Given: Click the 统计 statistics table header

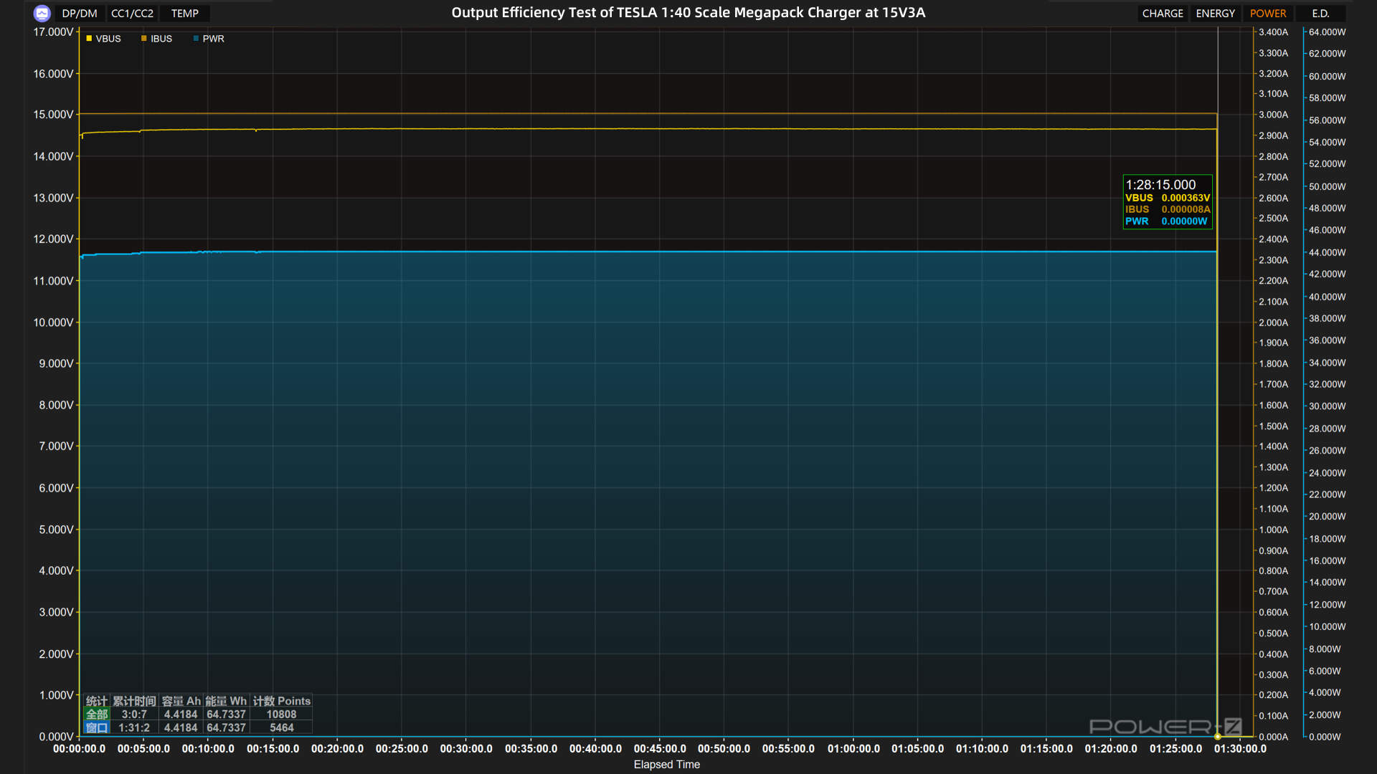Looking at the screenshot, I should point(96,701).
